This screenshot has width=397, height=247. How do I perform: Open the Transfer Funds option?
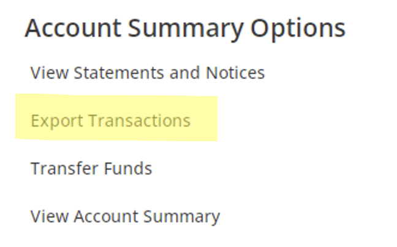pos(91,168)
